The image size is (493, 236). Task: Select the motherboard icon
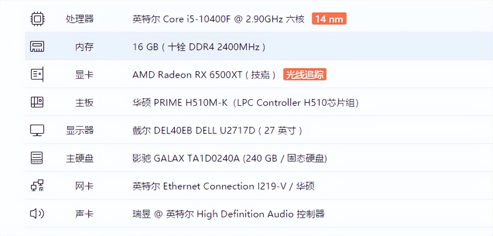click(x=37, y=102)
